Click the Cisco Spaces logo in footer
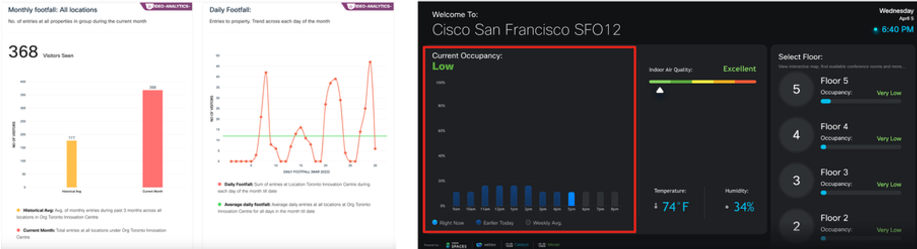917x249 pixels. (x=456, y=245)
